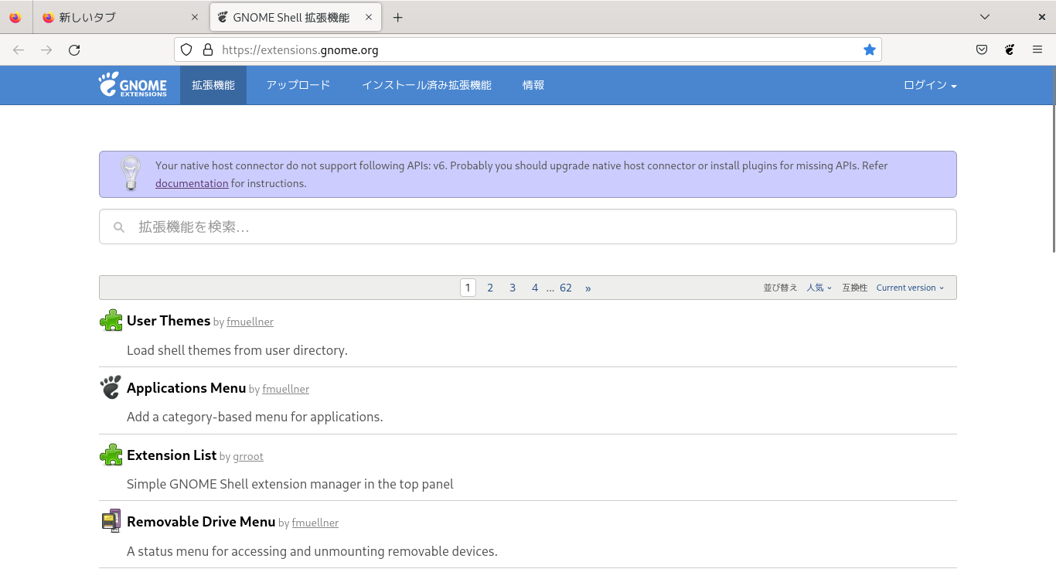This screenshot has height=569, width=1056.
Task: Click the back navigation arrow
Action: click(19, 49)
